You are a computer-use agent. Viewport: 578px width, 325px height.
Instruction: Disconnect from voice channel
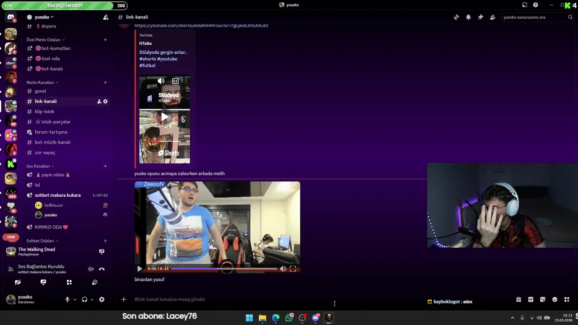pyautogui.click(x=102, y=269)
